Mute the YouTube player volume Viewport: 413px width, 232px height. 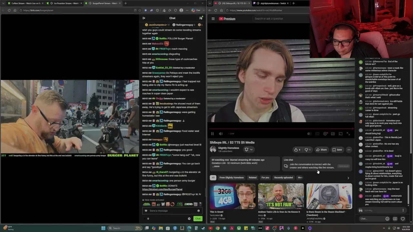click(221, 134)
